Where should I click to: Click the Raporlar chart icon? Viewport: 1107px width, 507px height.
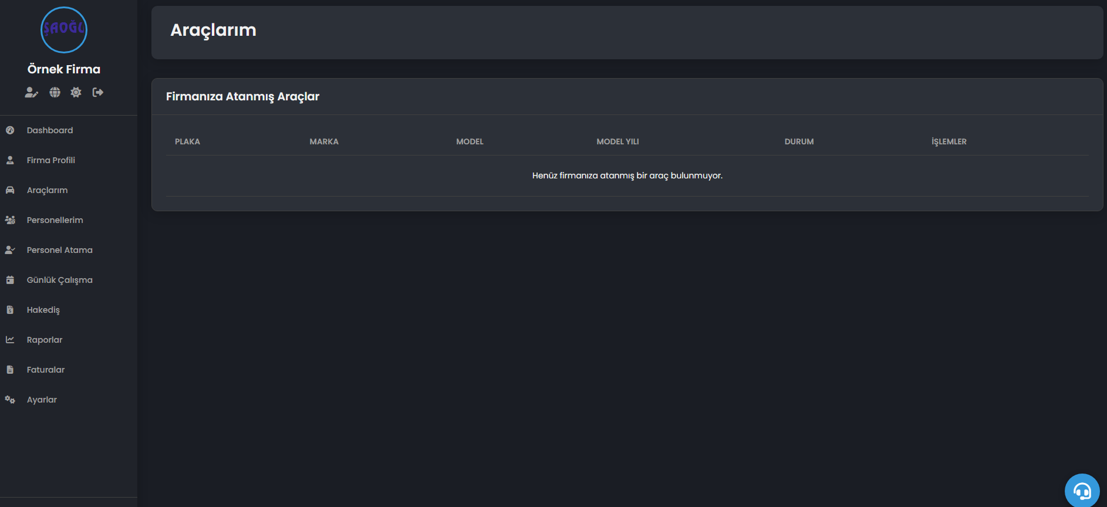10,340
